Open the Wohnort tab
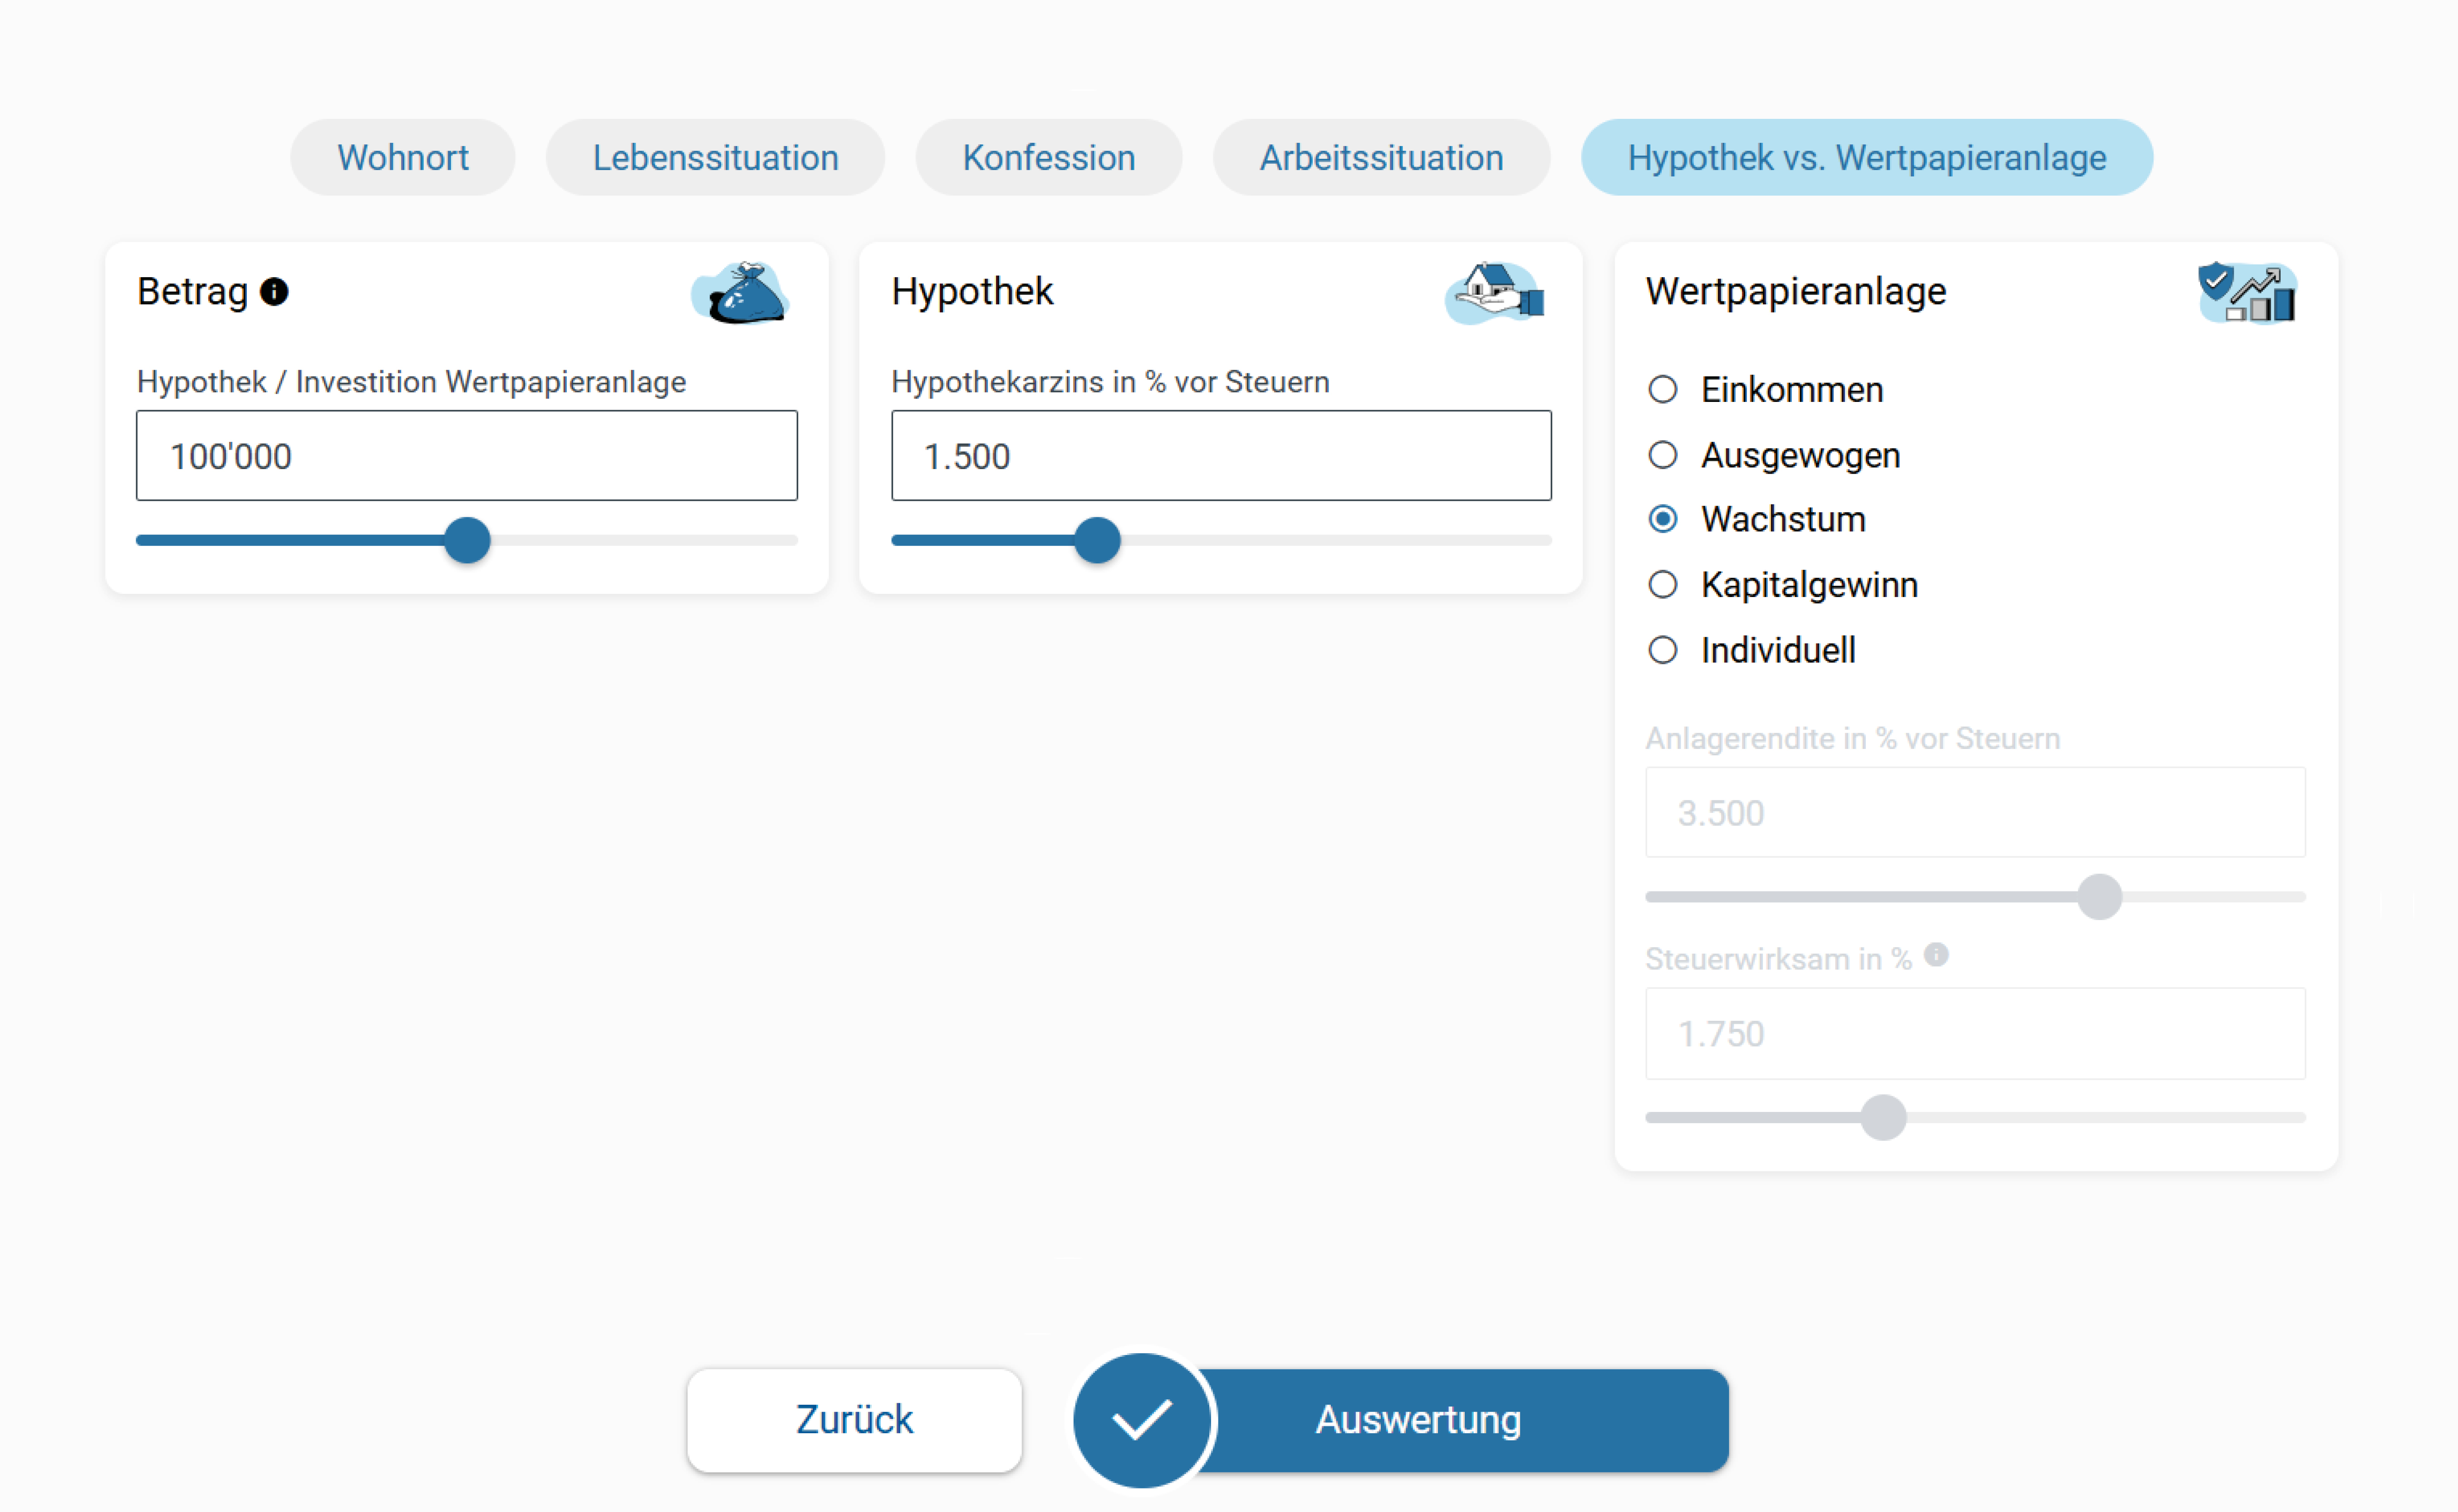The image size is (2458, 1512). tap(402, 158)
